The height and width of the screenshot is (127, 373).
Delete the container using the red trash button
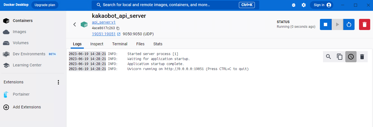[x=364, y=24]
